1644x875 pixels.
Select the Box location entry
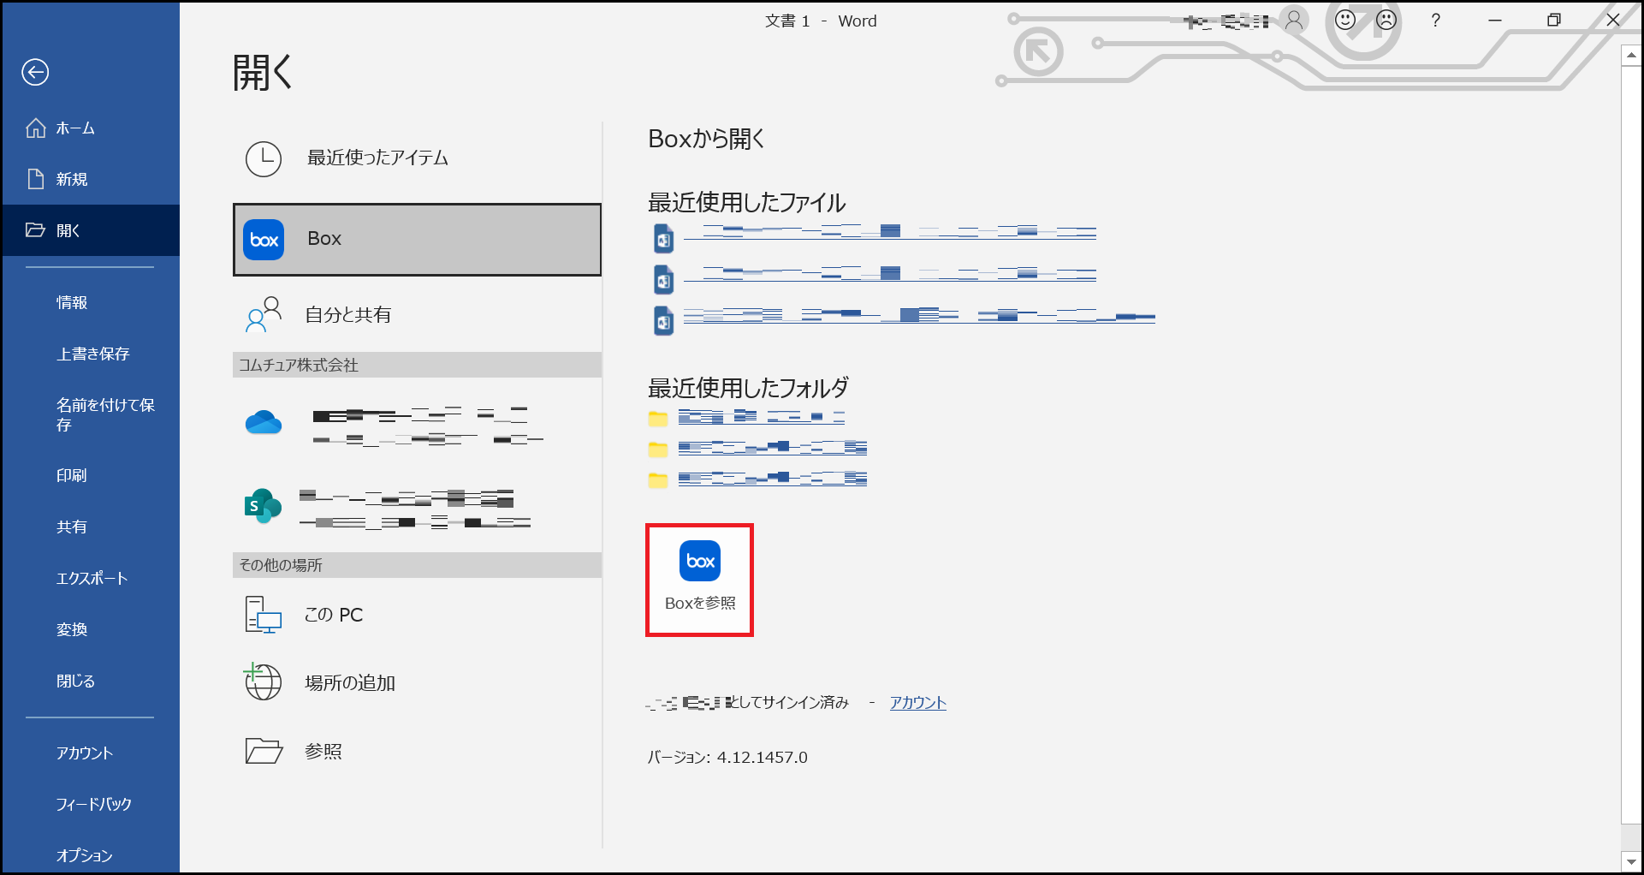point(417,240)
